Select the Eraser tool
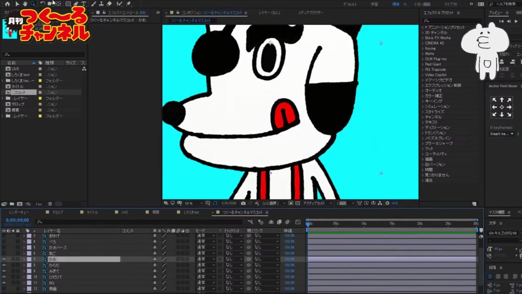This screenshot has width=522, height=294. pos(109,4)
